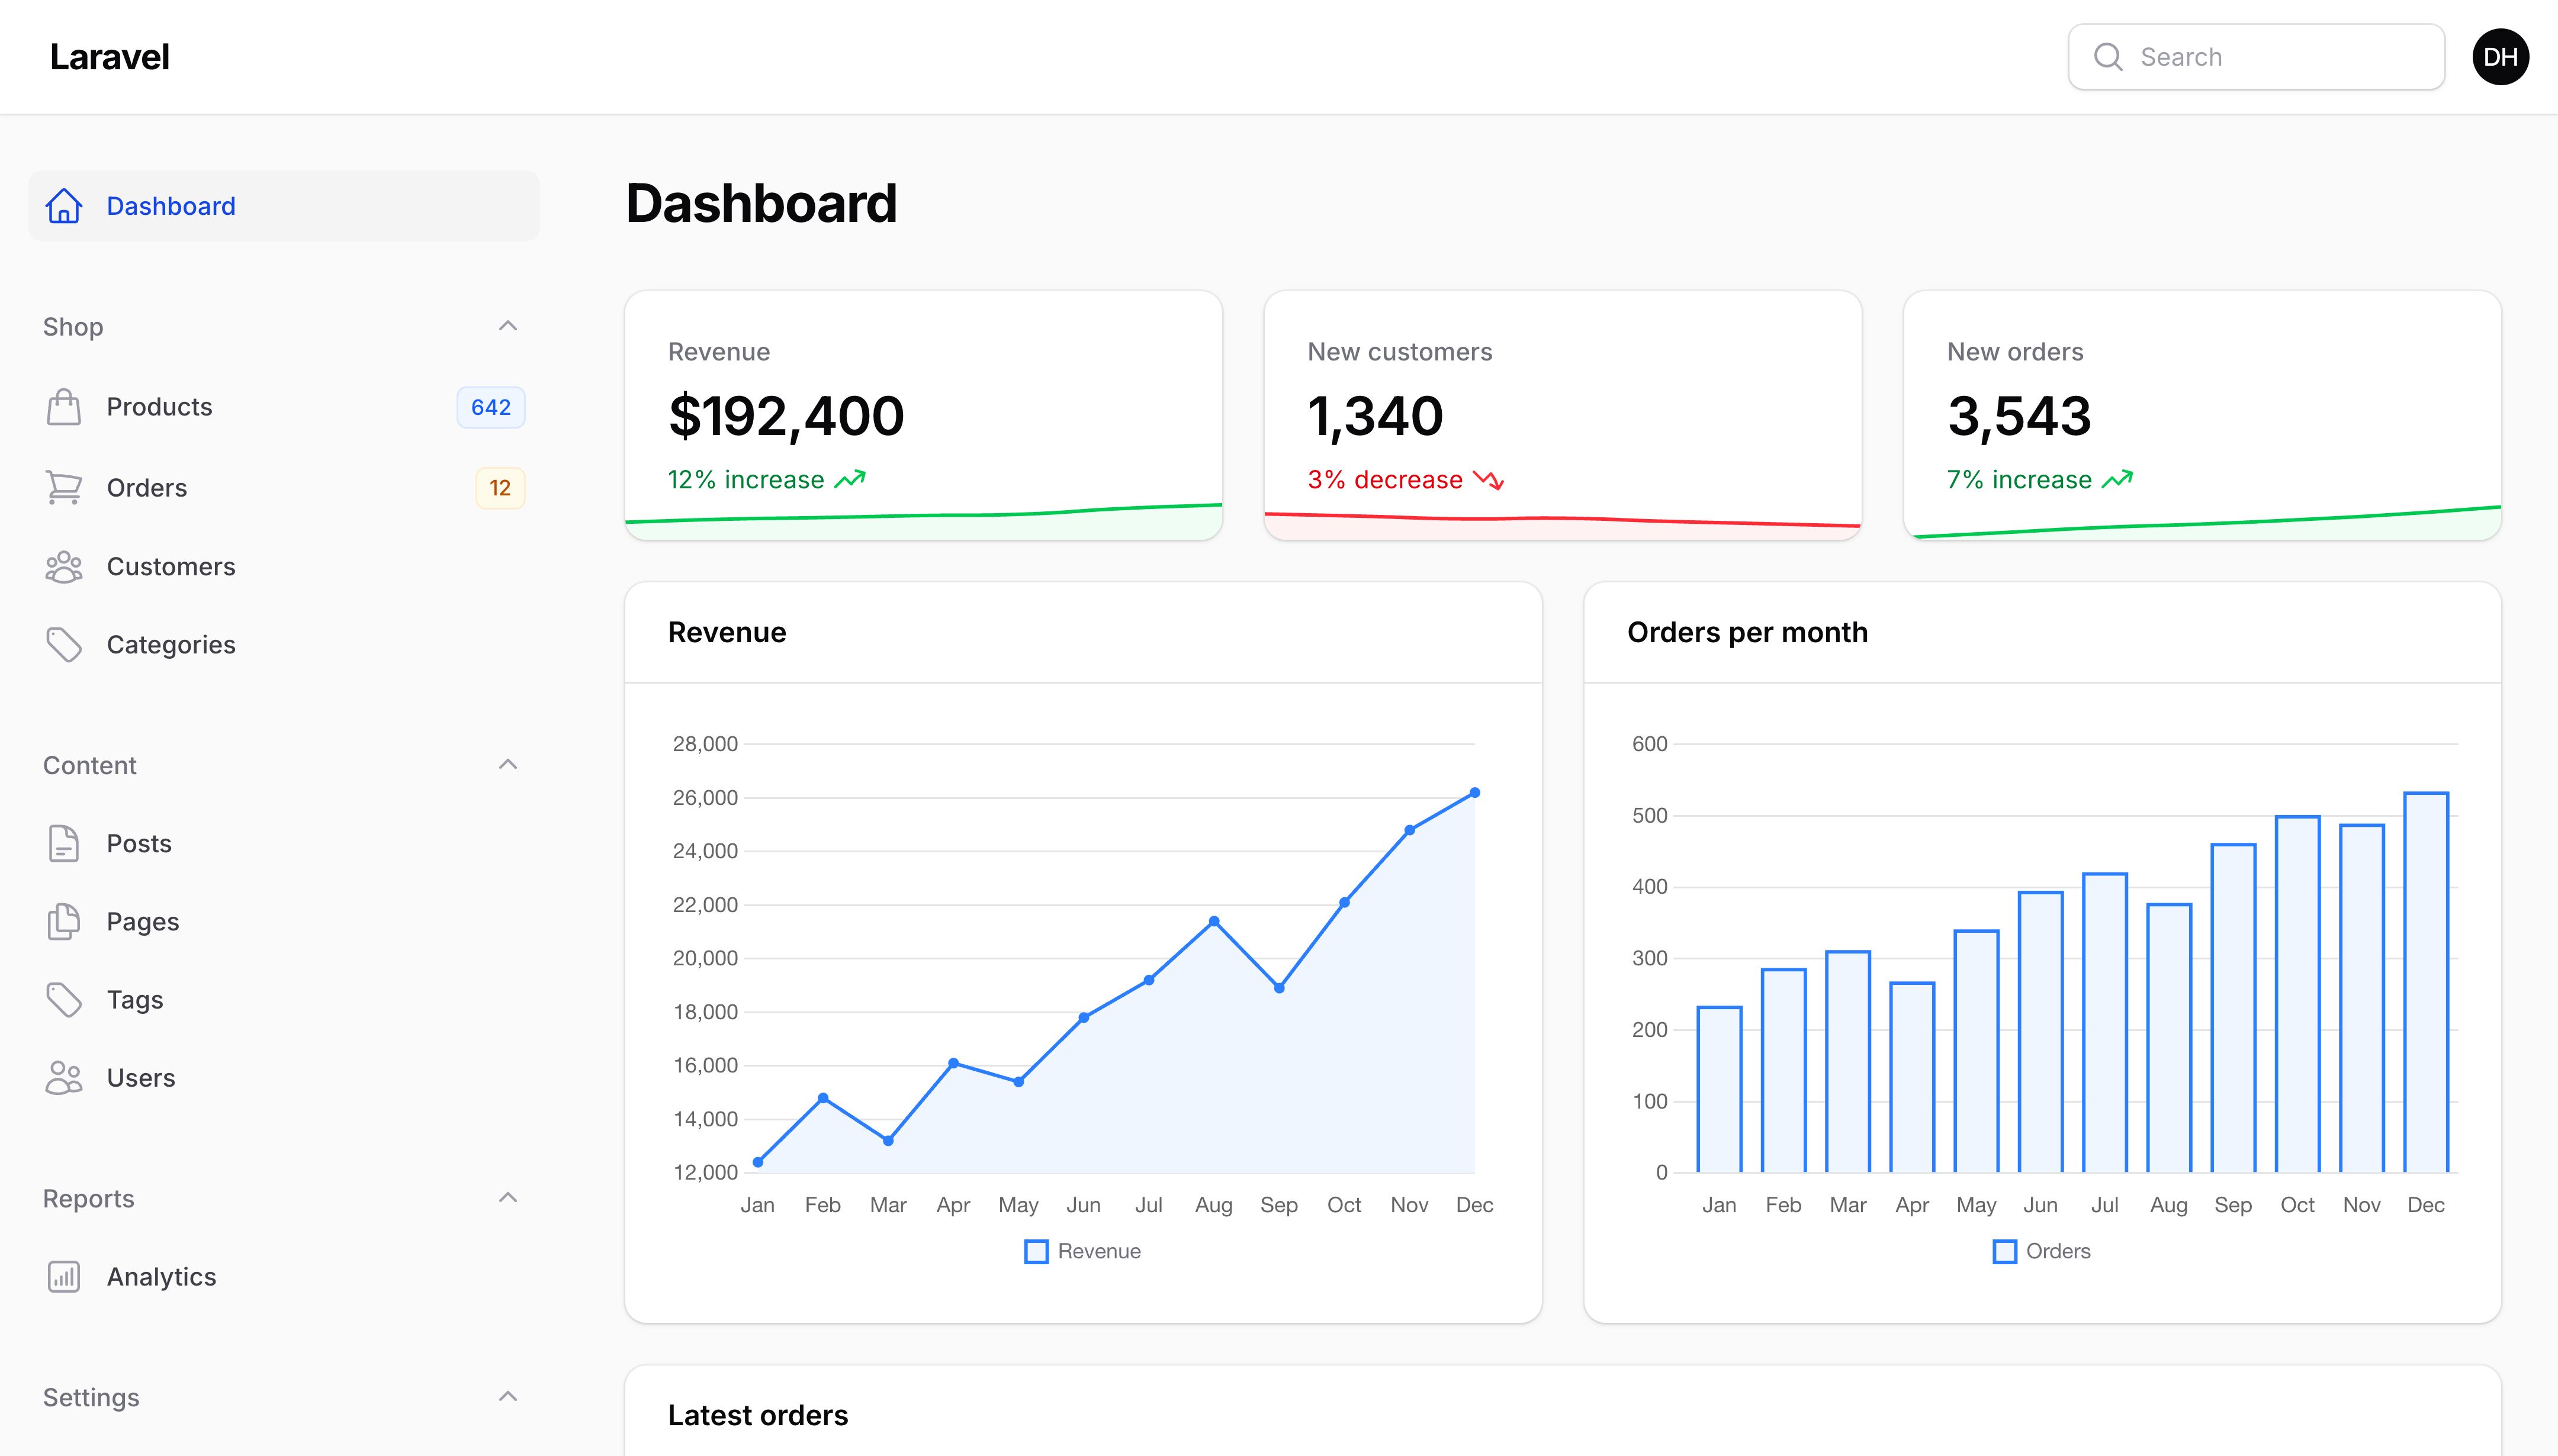Screen dimensions: 2558x1456
Task: Open the DH user avatar menu
Action: pyautogui.click(x=2500, y=57)
